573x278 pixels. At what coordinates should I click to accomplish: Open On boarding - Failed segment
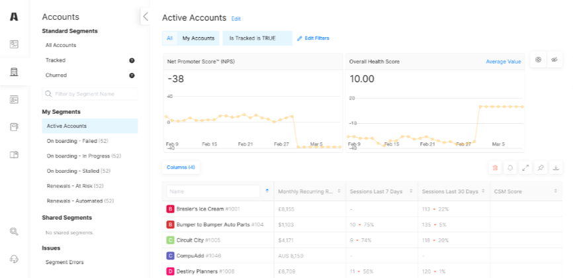pyautogui.click(x=77, y=141)
